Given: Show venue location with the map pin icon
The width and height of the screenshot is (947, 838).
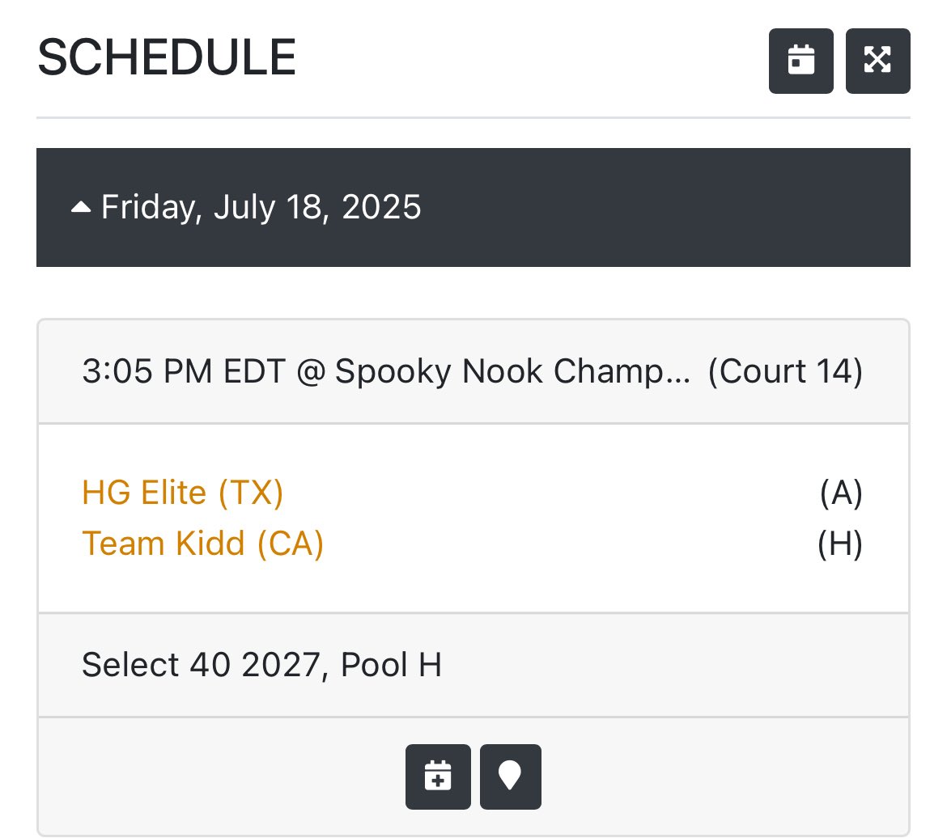Looking at the screenshot, I should (511, 777).
